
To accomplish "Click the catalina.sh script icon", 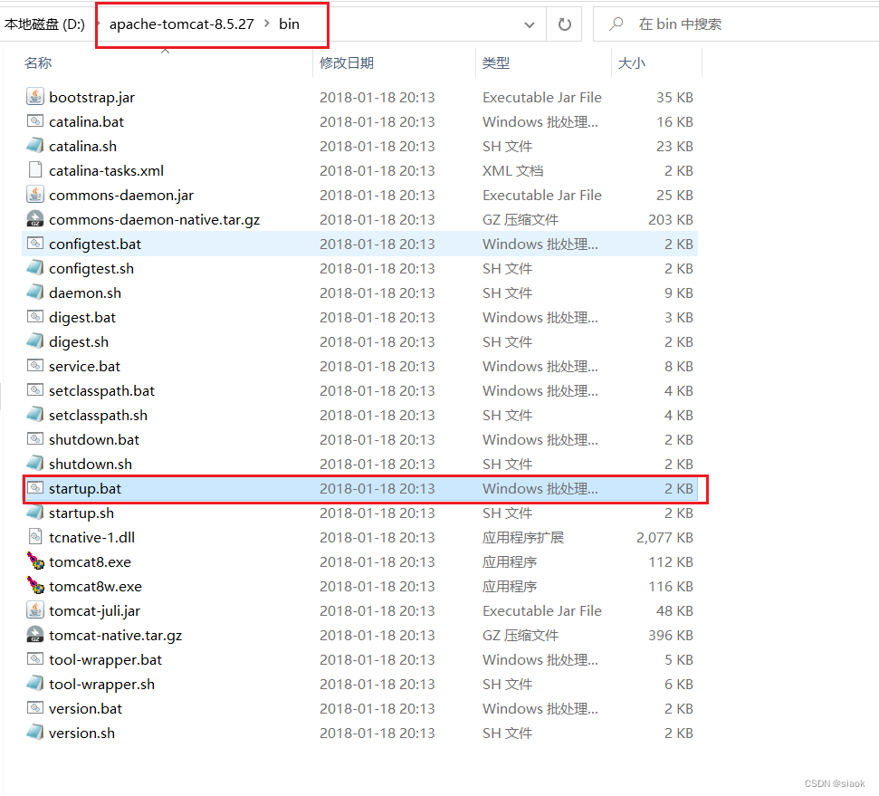I will pyautogui.click(x=34, y=146).
